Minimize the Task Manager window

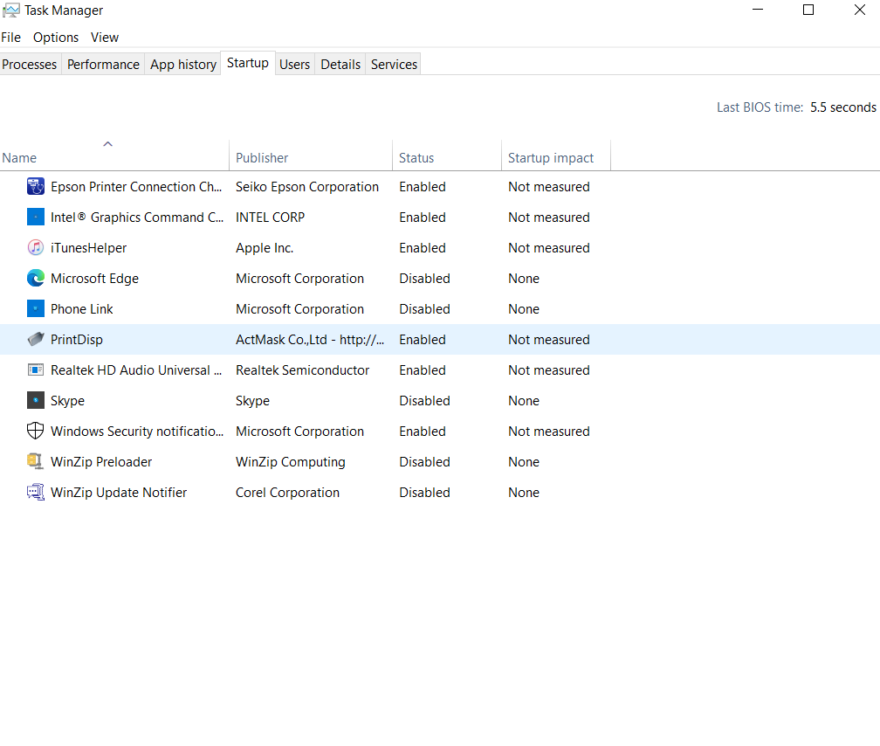757,10
